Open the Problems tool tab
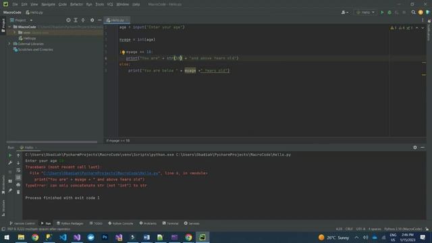Image resolution: width=432 pixels, height=243 pixels. click(148, 223)
